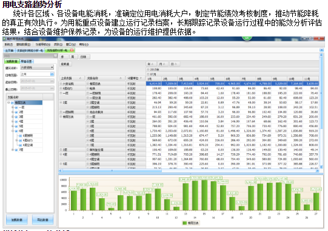Screen dimensions: 328x231
Task: Click the horizontal scrollbar's right arrow
Action: [317, 171]
